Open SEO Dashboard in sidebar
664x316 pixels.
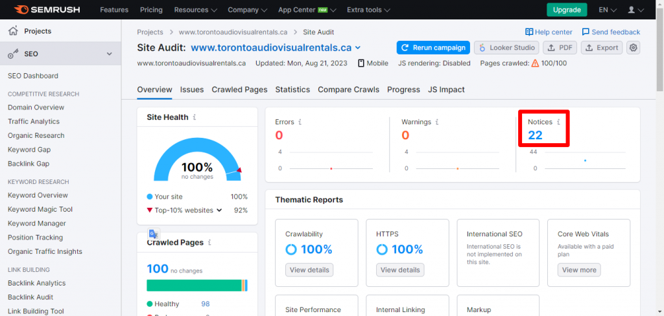(x=33, y=76)
